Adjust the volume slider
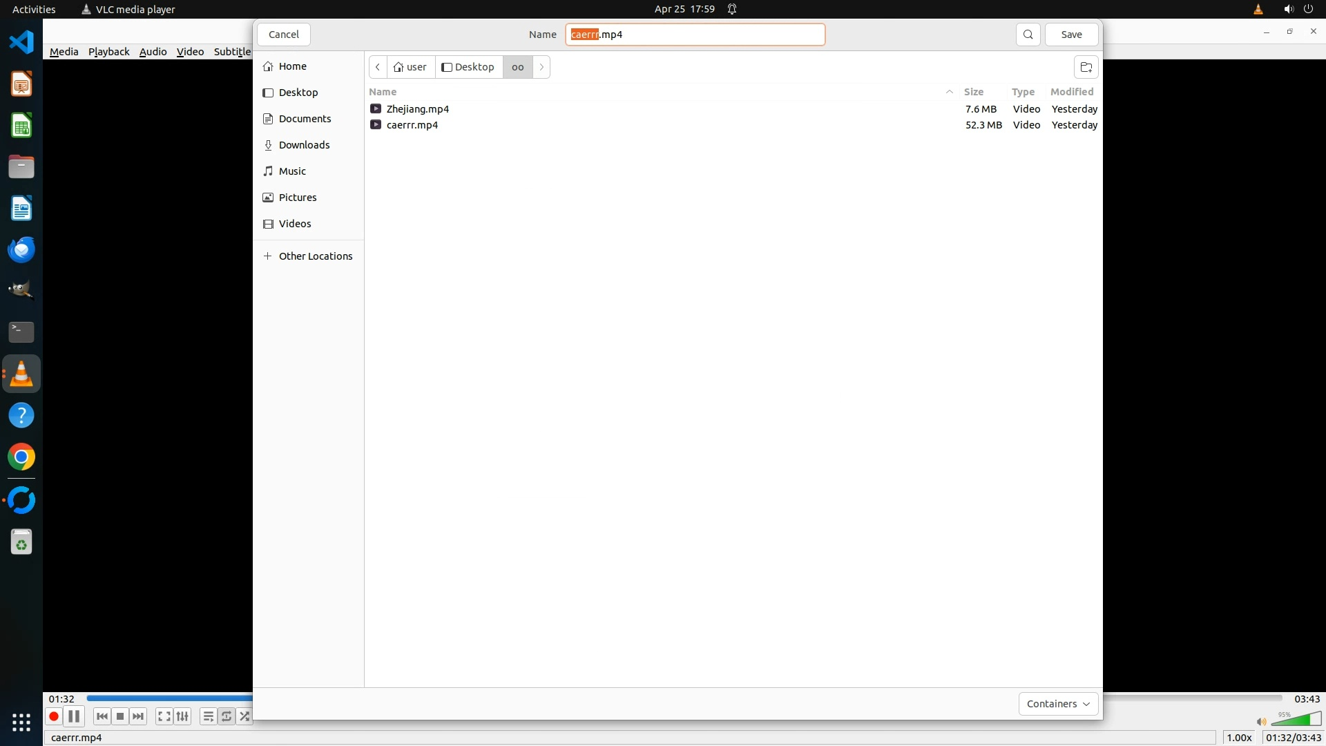 click(1296, 720)
